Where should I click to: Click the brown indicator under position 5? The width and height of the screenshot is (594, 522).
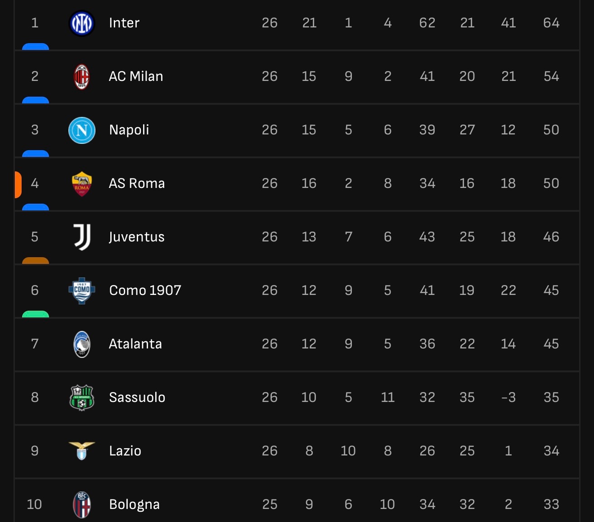(x=36, y=260)
